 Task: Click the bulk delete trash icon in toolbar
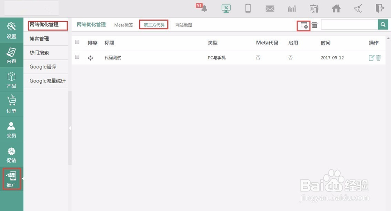314,25
